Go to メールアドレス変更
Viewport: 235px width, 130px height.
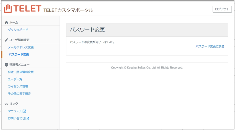click(21, 47)
